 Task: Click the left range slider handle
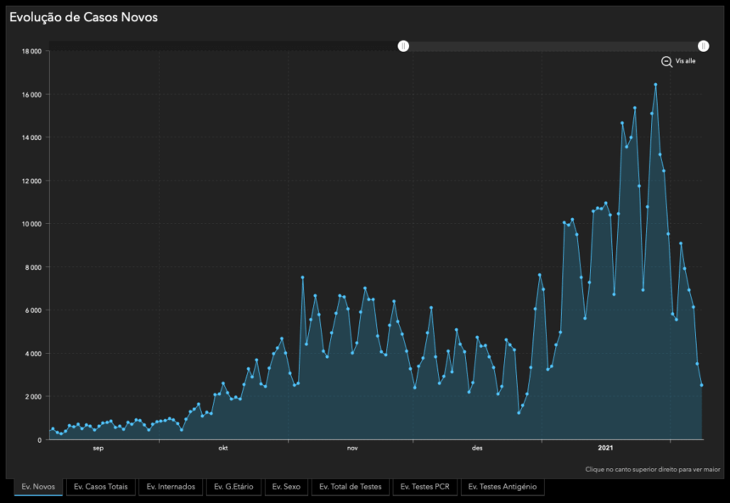(404, 46)
